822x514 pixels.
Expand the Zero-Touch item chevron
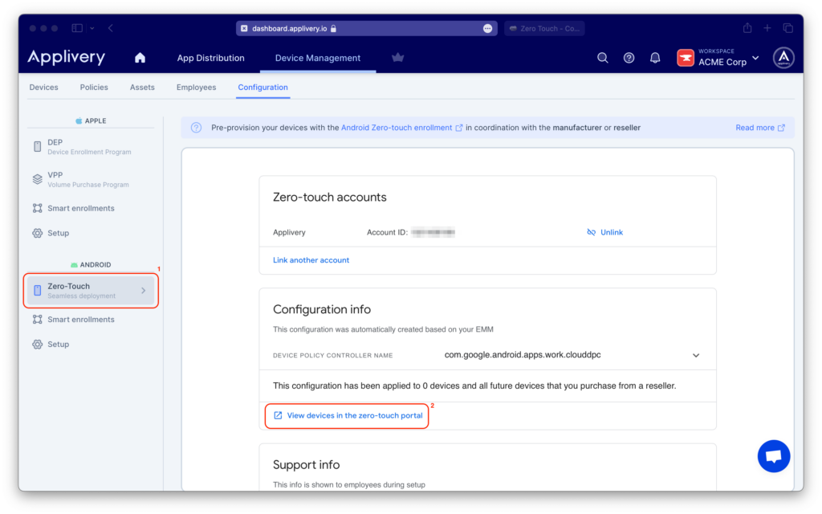coord(143,291)
